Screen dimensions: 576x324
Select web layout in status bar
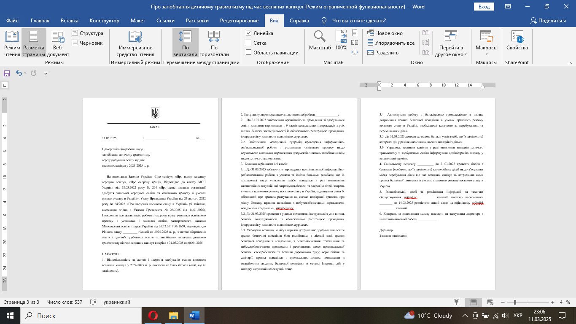click(x=490, y=302)
